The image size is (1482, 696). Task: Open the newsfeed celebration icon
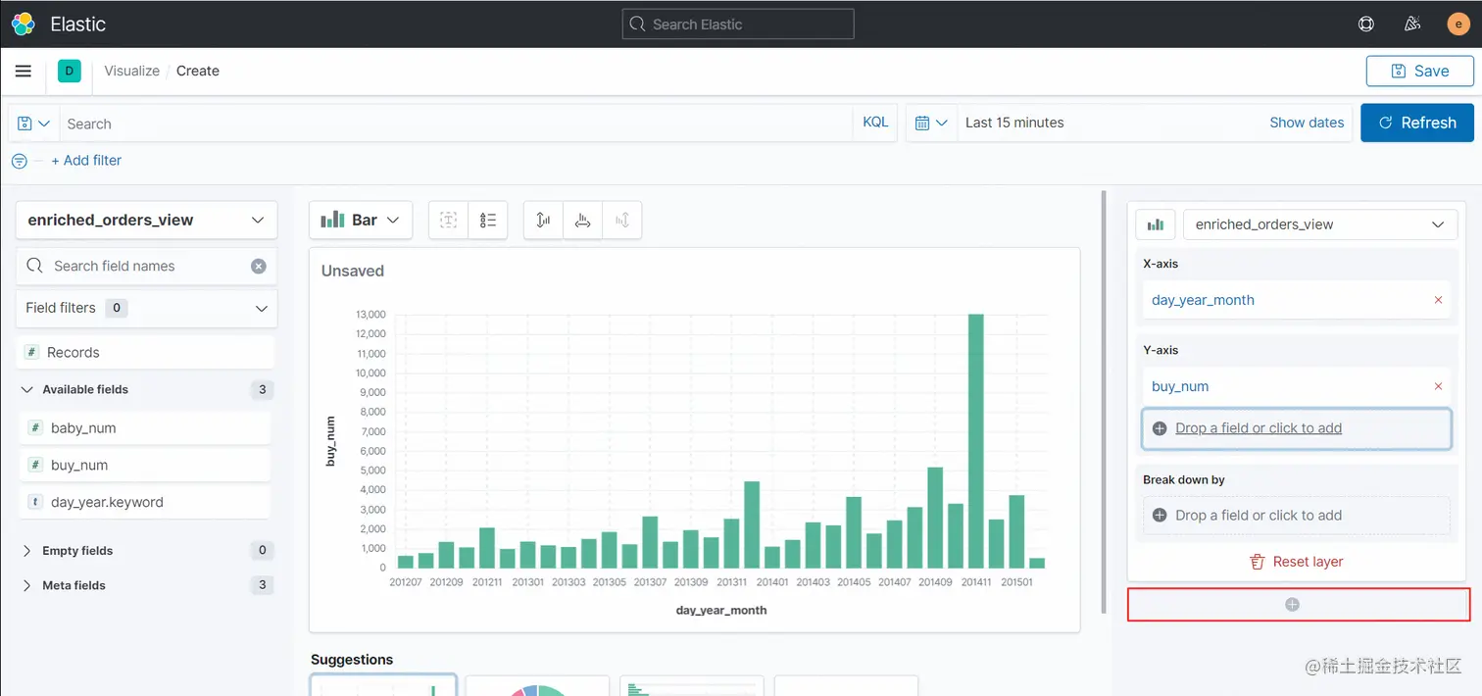click(1412, 24)
